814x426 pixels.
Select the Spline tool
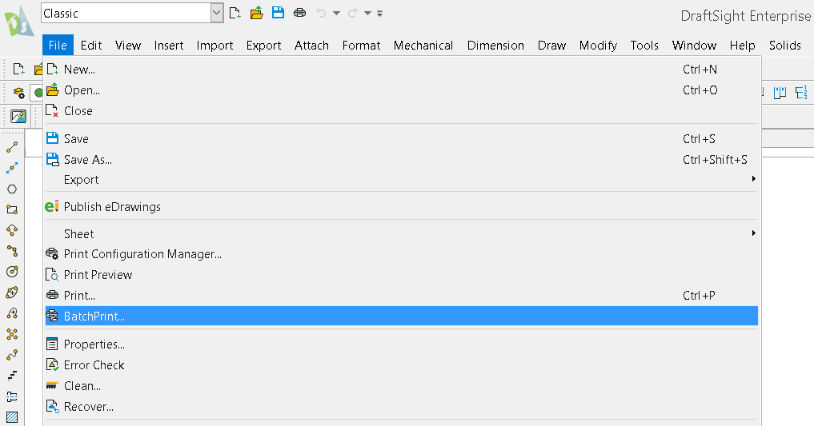point(12,355)
